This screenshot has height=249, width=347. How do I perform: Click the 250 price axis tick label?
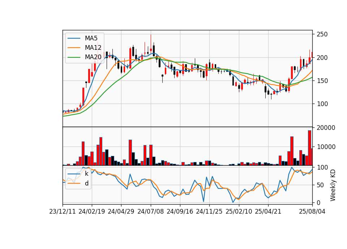[x=322, y=34]
